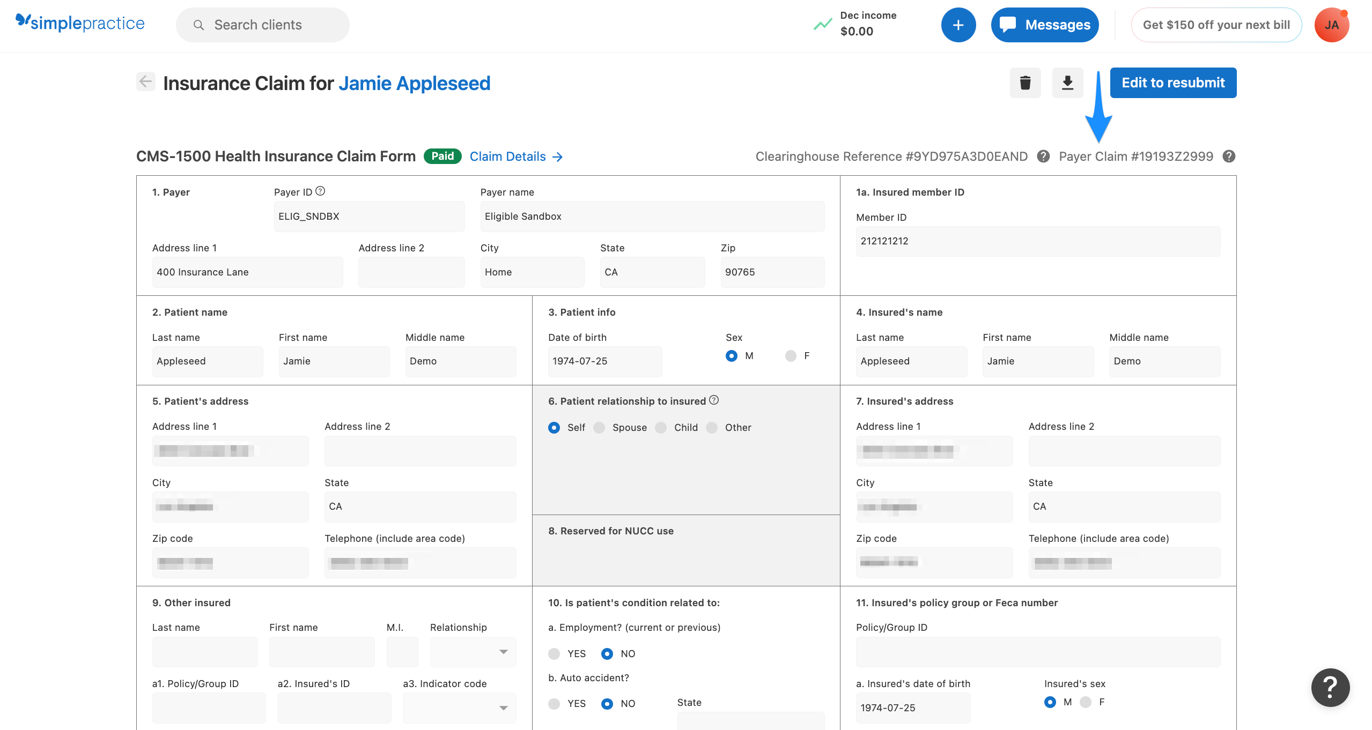Click the Edit to resubmit button
Screen dimensions: 1372x730
(1173, 83)
